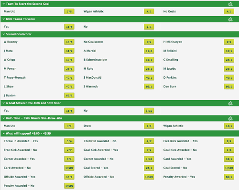Image resolution: width=239 pixels, height=190 pixels.
Task: Click Throw In Awarded - Yes 5/4 odds
Action: [x=69, y=141]
